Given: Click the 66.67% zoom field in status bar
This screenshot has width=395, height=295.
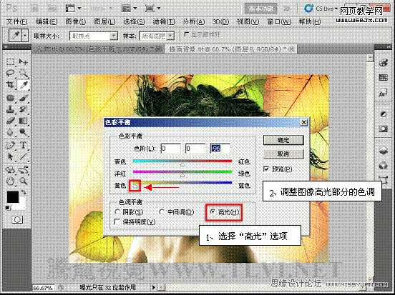Looking at the screenshot, I should tap(43, 287).
